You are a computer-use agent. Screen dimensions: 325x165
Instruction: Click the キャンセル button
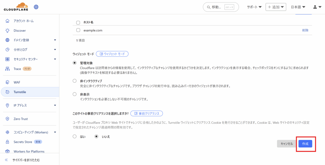point(287,144)
